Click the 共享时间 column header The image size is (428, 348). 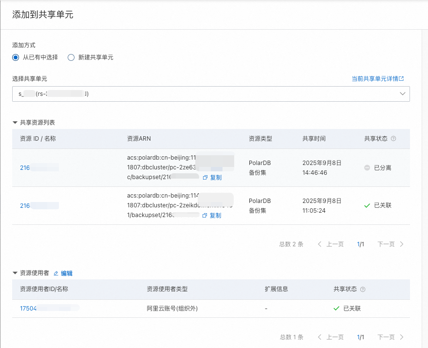(314, 139)
